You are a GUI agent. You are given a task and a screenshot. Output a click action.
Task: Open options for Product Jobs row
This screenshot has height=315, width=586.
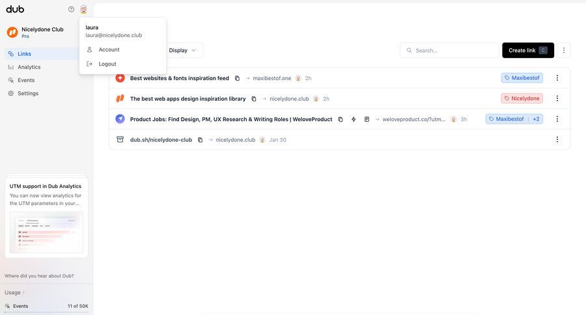coord(557,119)
